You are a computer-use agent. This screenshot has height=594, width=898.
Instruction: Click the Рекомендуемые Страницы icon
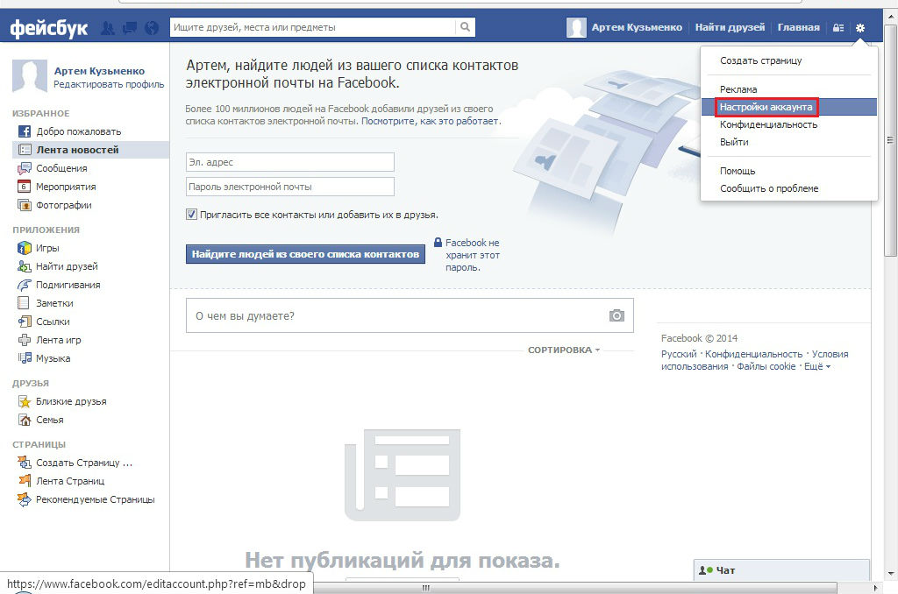[x=24, y=499]
